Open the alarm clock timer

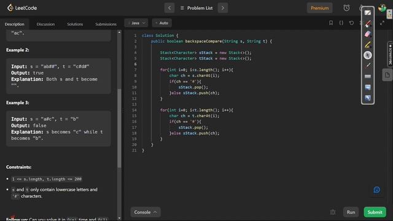coord(346,8)
